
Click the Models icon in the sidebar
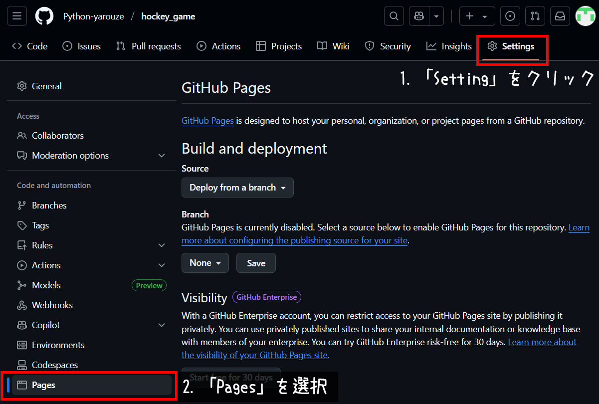22,285
